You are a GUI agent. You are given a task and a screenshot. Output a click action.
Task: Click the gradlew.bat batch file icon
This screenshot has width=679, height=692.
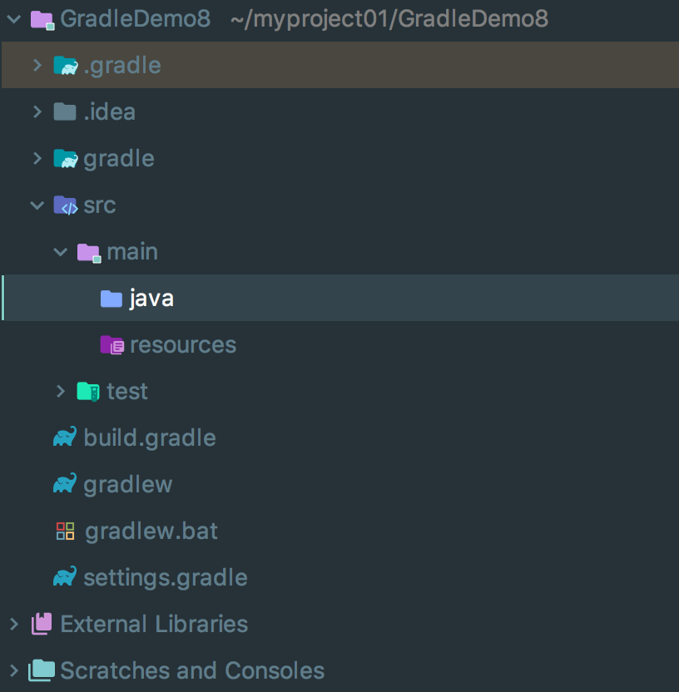coord(65,531)
